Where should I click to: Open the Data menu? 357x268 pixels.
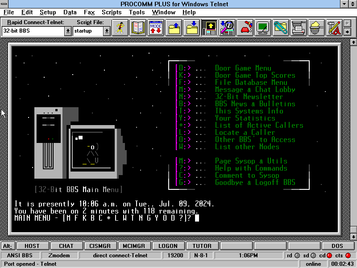[70, 13]
